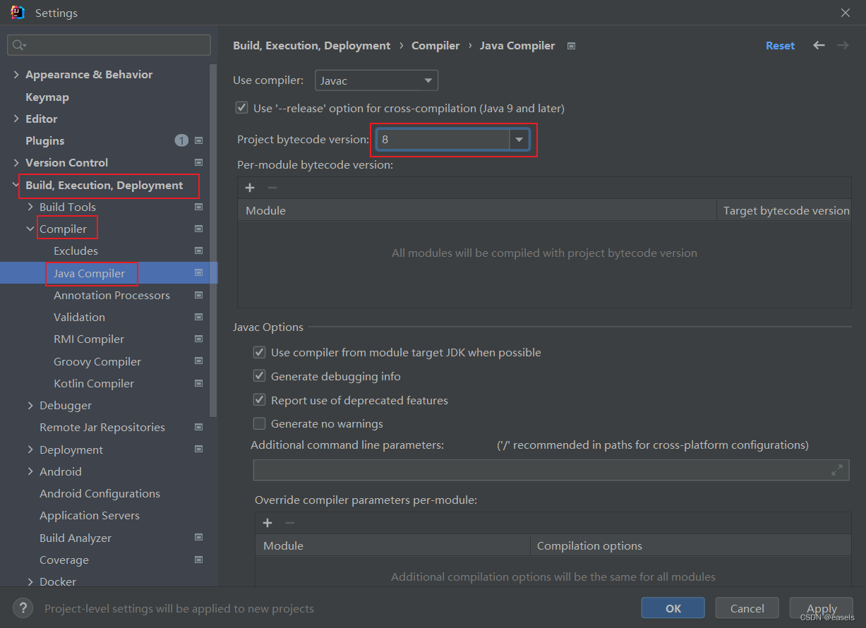The height and width of the screenshot is (628, 866).
Task: Uncheck Report use of deprecated features
Action: 260,400
